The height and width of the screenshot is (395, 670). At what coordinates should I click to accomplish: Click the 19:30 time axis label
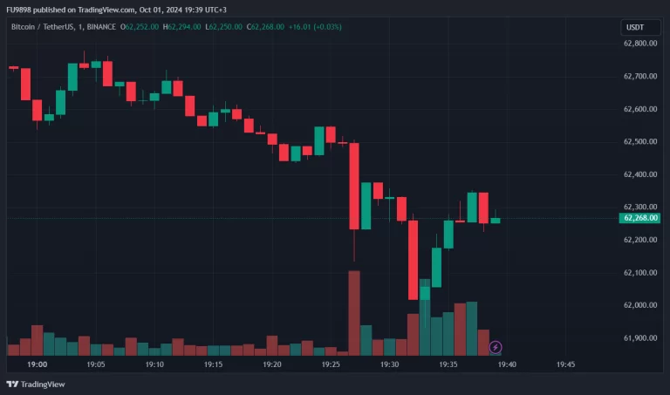click(x=389, y=364)
